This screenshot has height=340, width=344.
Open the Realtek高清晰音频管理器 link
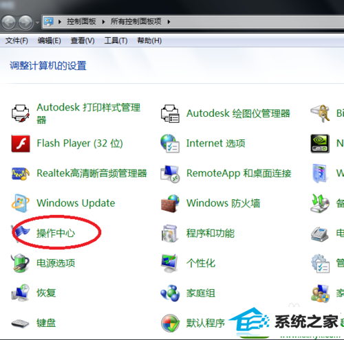tap(92, 173)
